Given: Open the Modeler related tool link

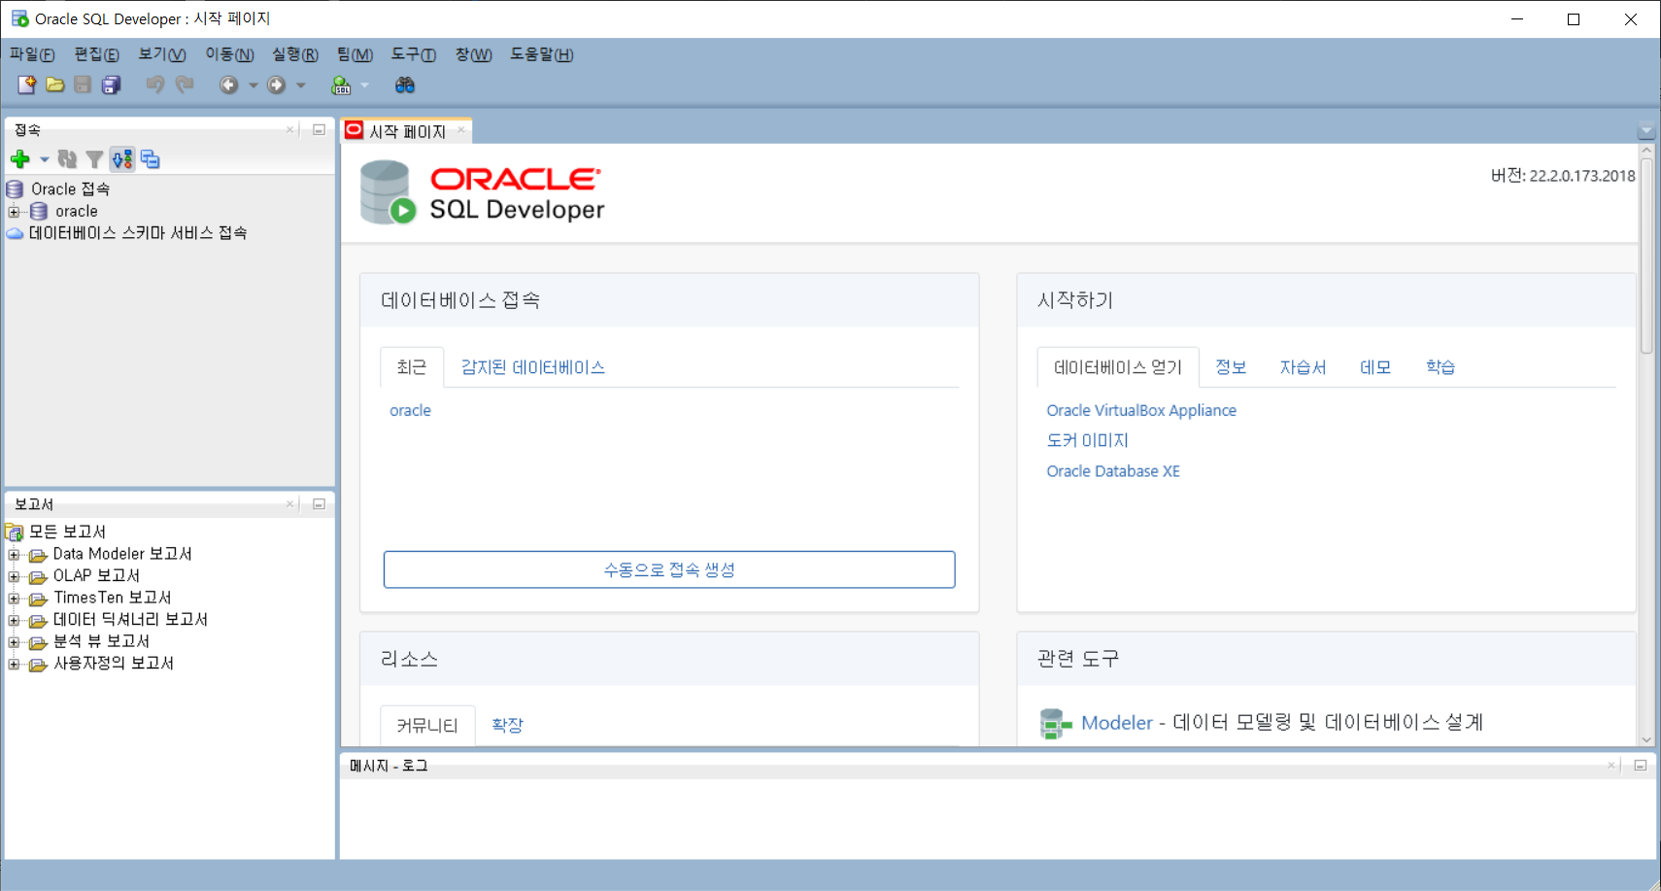Looking at the screenshot, I should click(1117, 723).
